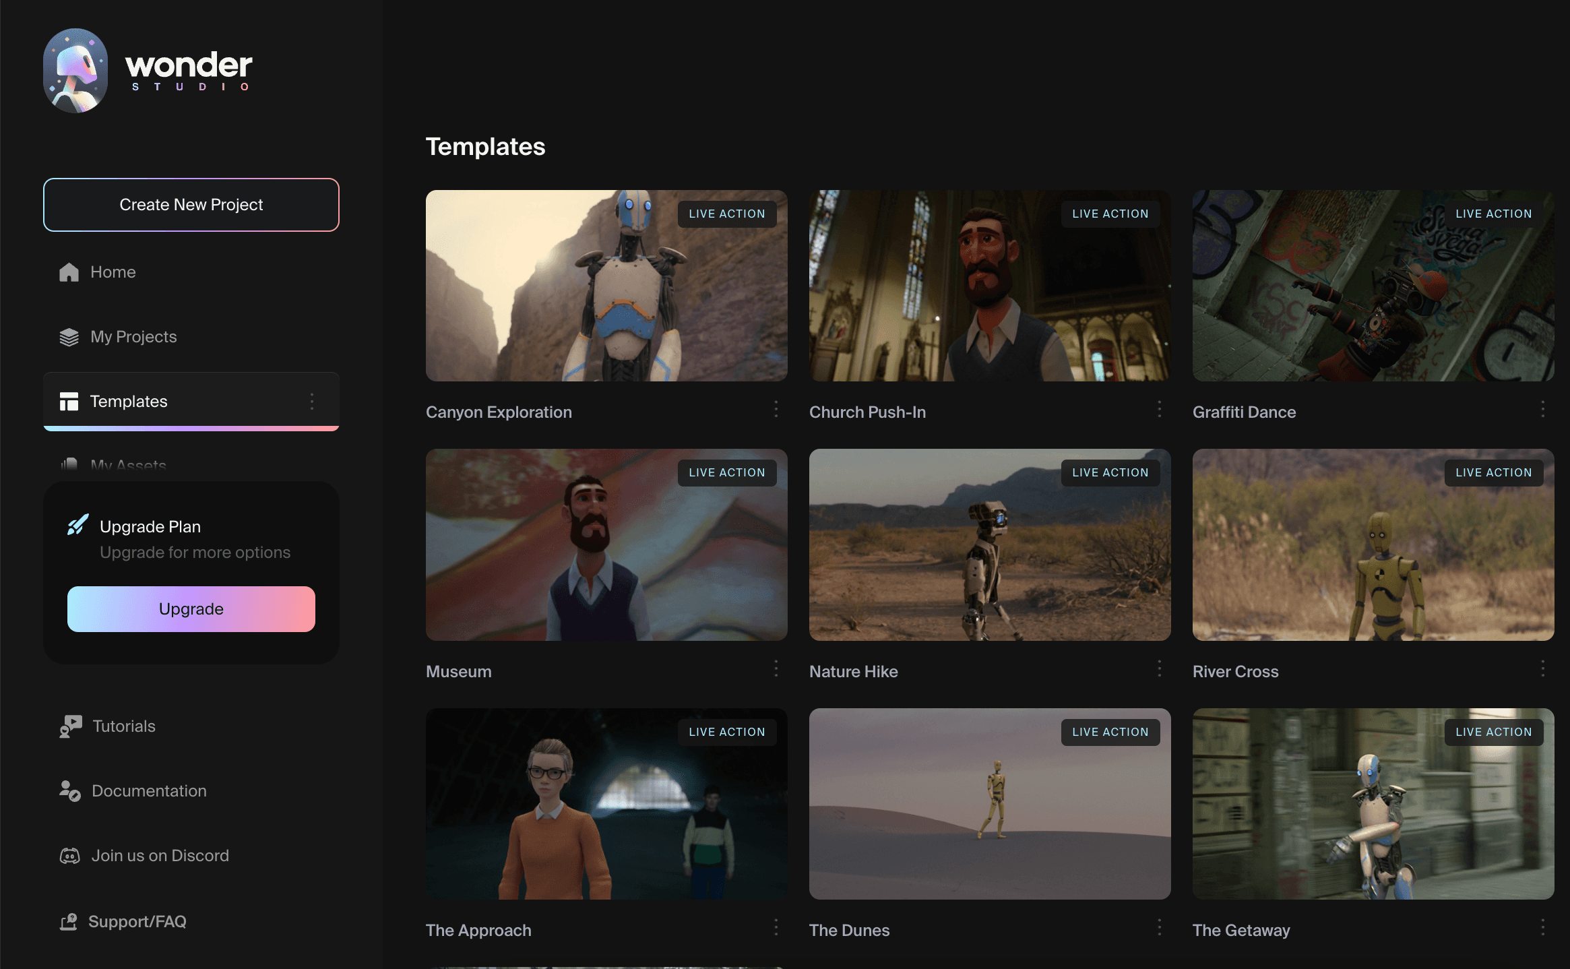Select the Templates sidebar item
This screenshot has width=1570, height=969.
tap(191, 402)
